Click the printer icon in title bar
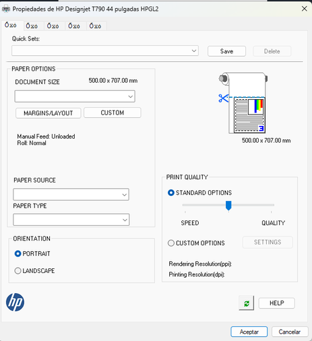Screen dimensions: 312x341 tap(6, 9)
